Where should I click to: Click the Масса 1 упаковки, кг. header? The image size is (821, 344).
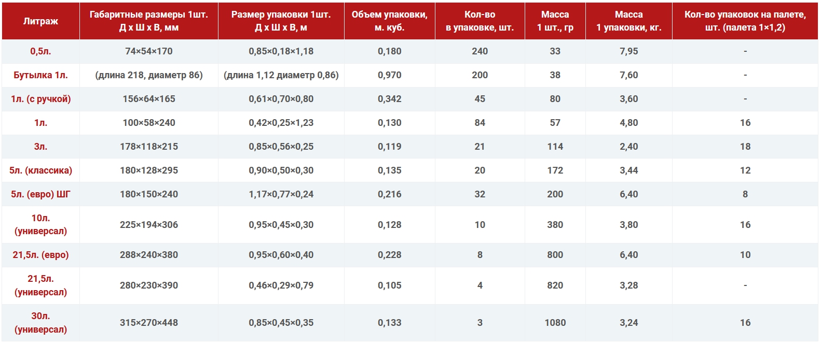tap(628, 21)
